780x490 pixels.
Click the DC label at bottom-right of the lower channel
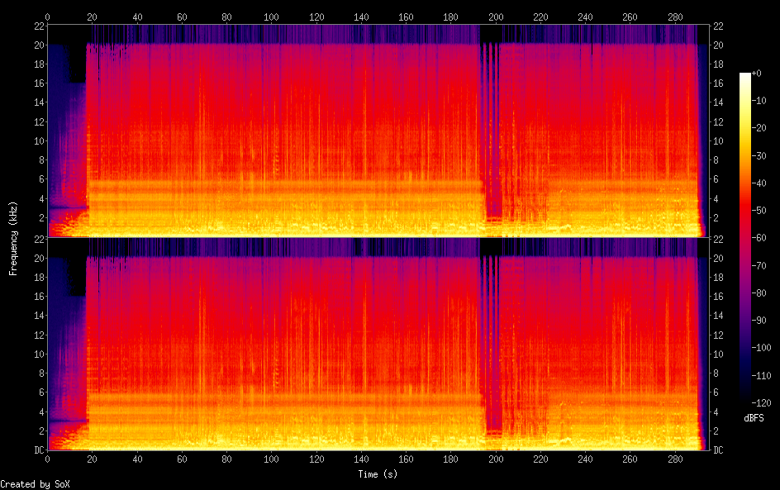[x=718, y=450]
